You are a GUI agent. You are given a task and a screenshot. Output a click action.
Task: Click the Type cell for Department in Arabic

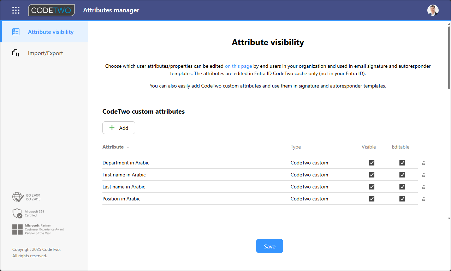coord(309,163)
